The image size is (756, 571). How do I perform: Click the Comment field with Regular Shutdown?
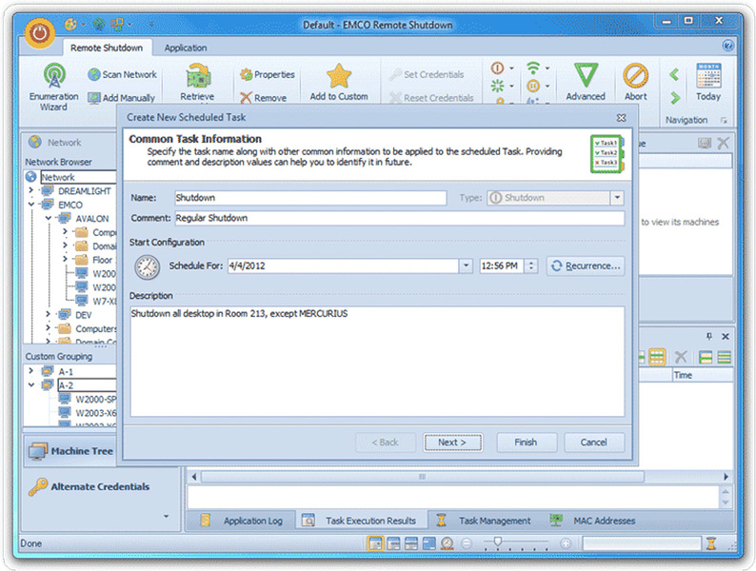399,218
